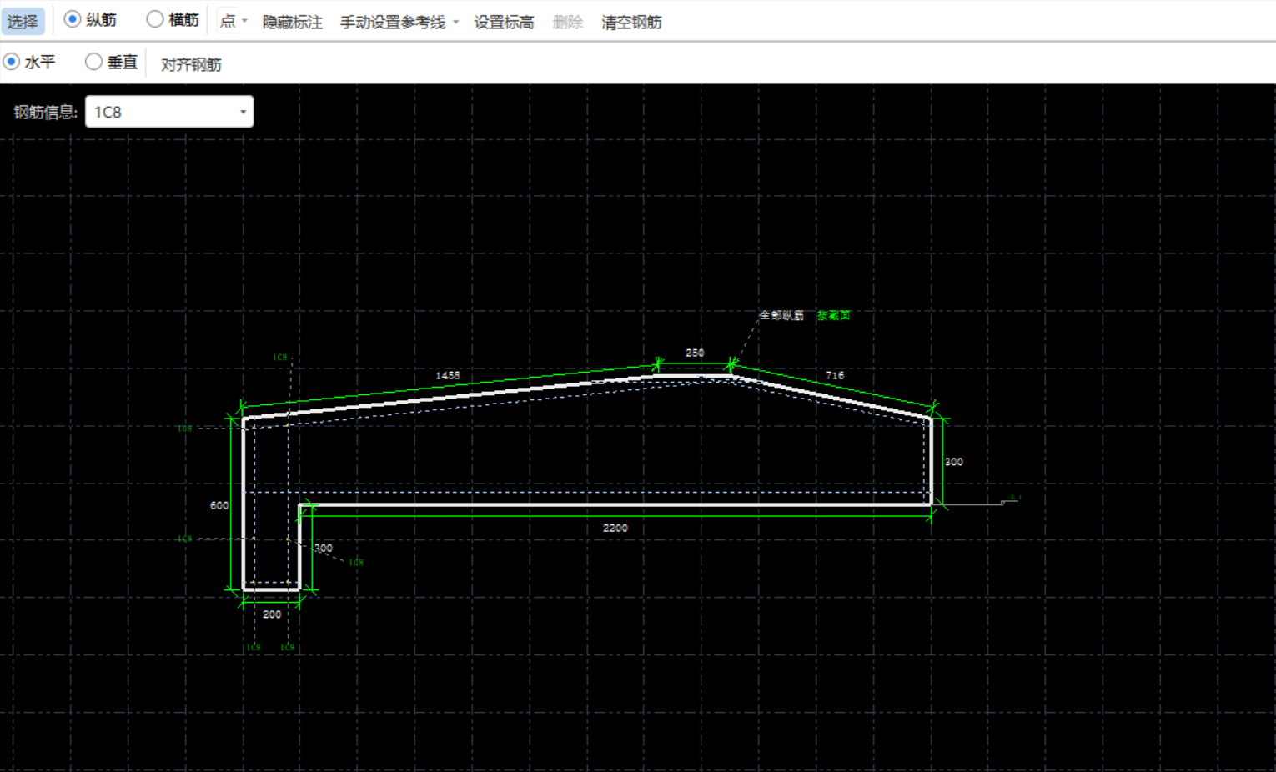Image resolution: width=1276 pixels, height=772 pixels.
Task: Select the 纵筋 radio option
Action: tap(90, 20)
